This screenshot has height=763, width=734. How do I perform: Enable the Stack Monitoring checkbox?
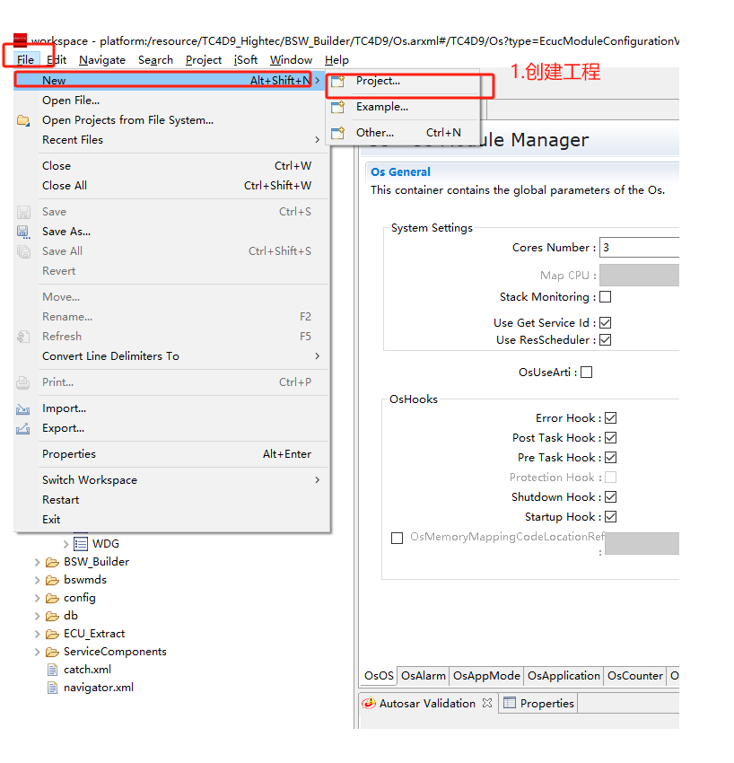click(x=605, y=297)
